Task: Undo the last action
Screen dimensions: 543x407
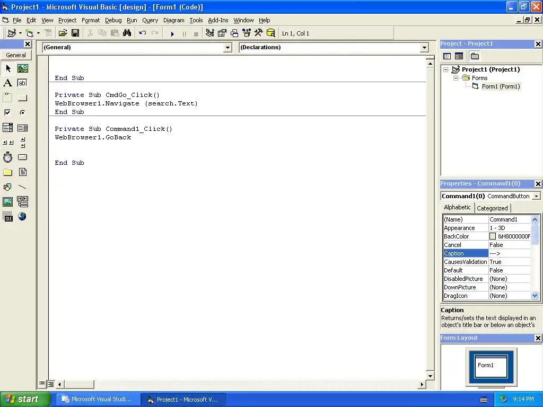Action: pyautogui.click(x=142, y=33)
